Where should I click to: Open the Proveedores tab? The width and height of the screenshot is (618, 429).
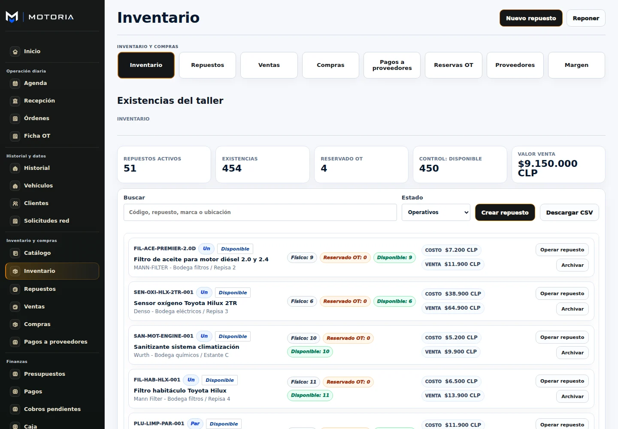click(x=515, y=65)
